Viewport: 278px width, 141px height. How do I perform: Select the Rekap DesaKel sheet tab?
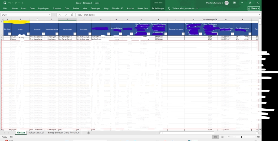pos(36,133)
